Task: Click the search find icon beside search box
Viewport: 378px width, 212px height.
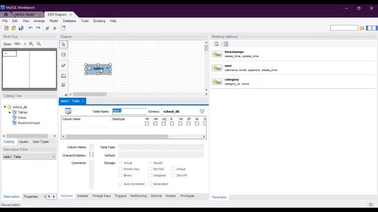Action: click(361, 28)
